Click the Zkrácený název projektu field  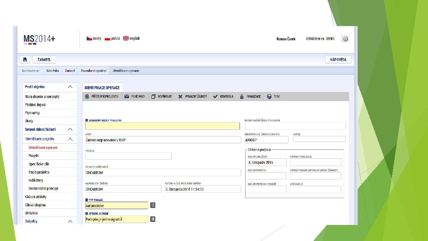coord(162,126)
